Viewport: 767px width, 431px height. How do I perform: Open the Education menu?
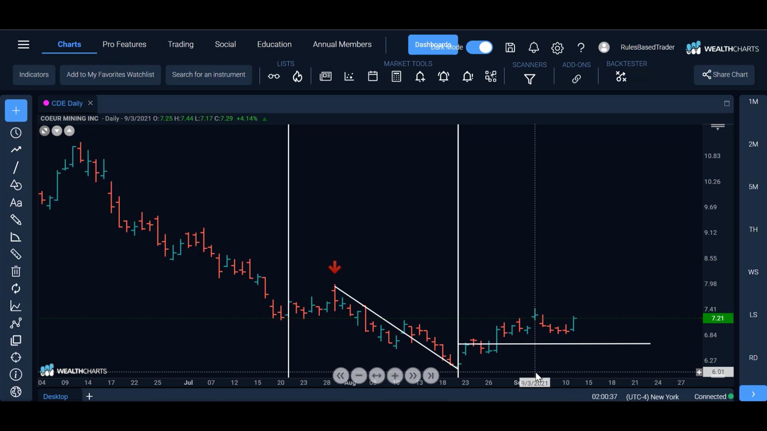274,44
